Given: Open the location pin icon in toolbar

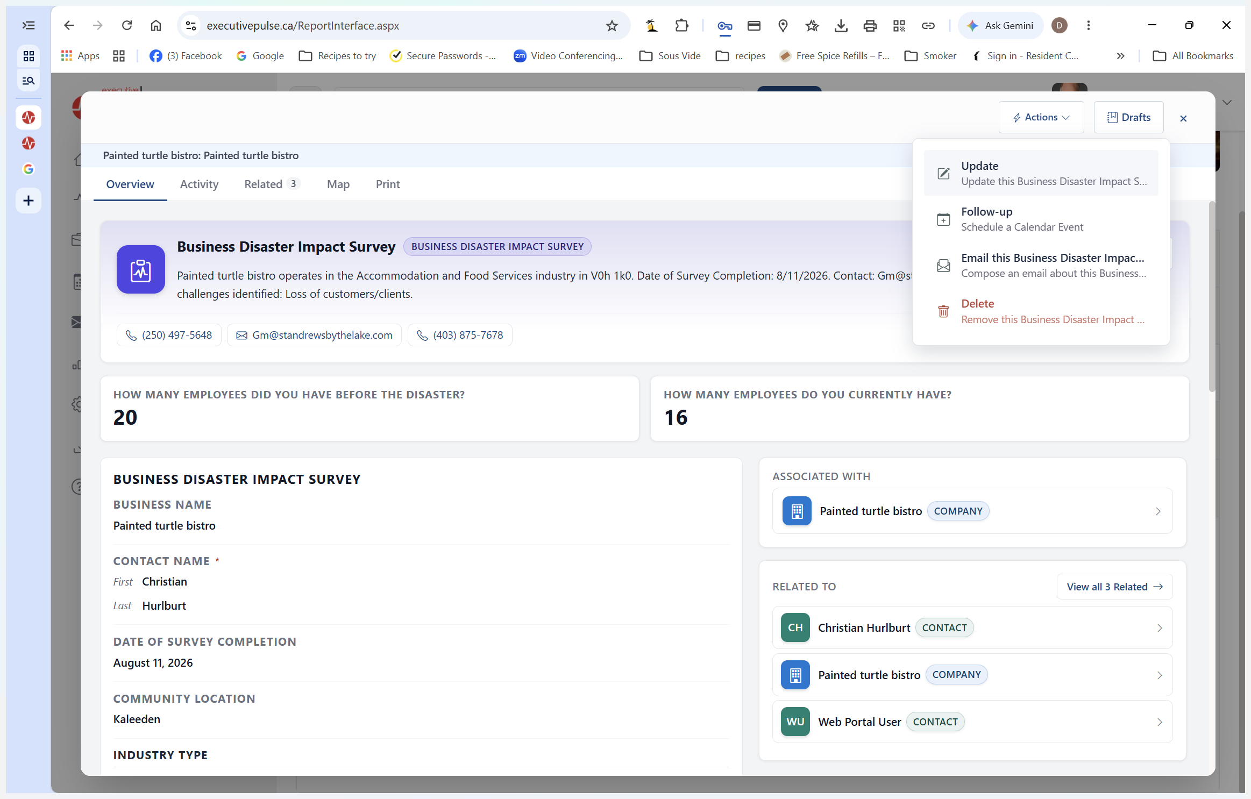Looking at the screenshot, I should coord(783,25).
